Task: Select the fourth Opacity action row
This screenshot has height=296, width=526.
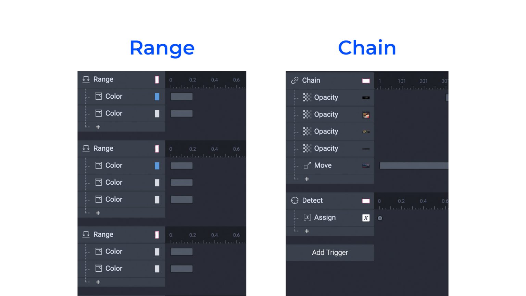Action: coord(330,149)
